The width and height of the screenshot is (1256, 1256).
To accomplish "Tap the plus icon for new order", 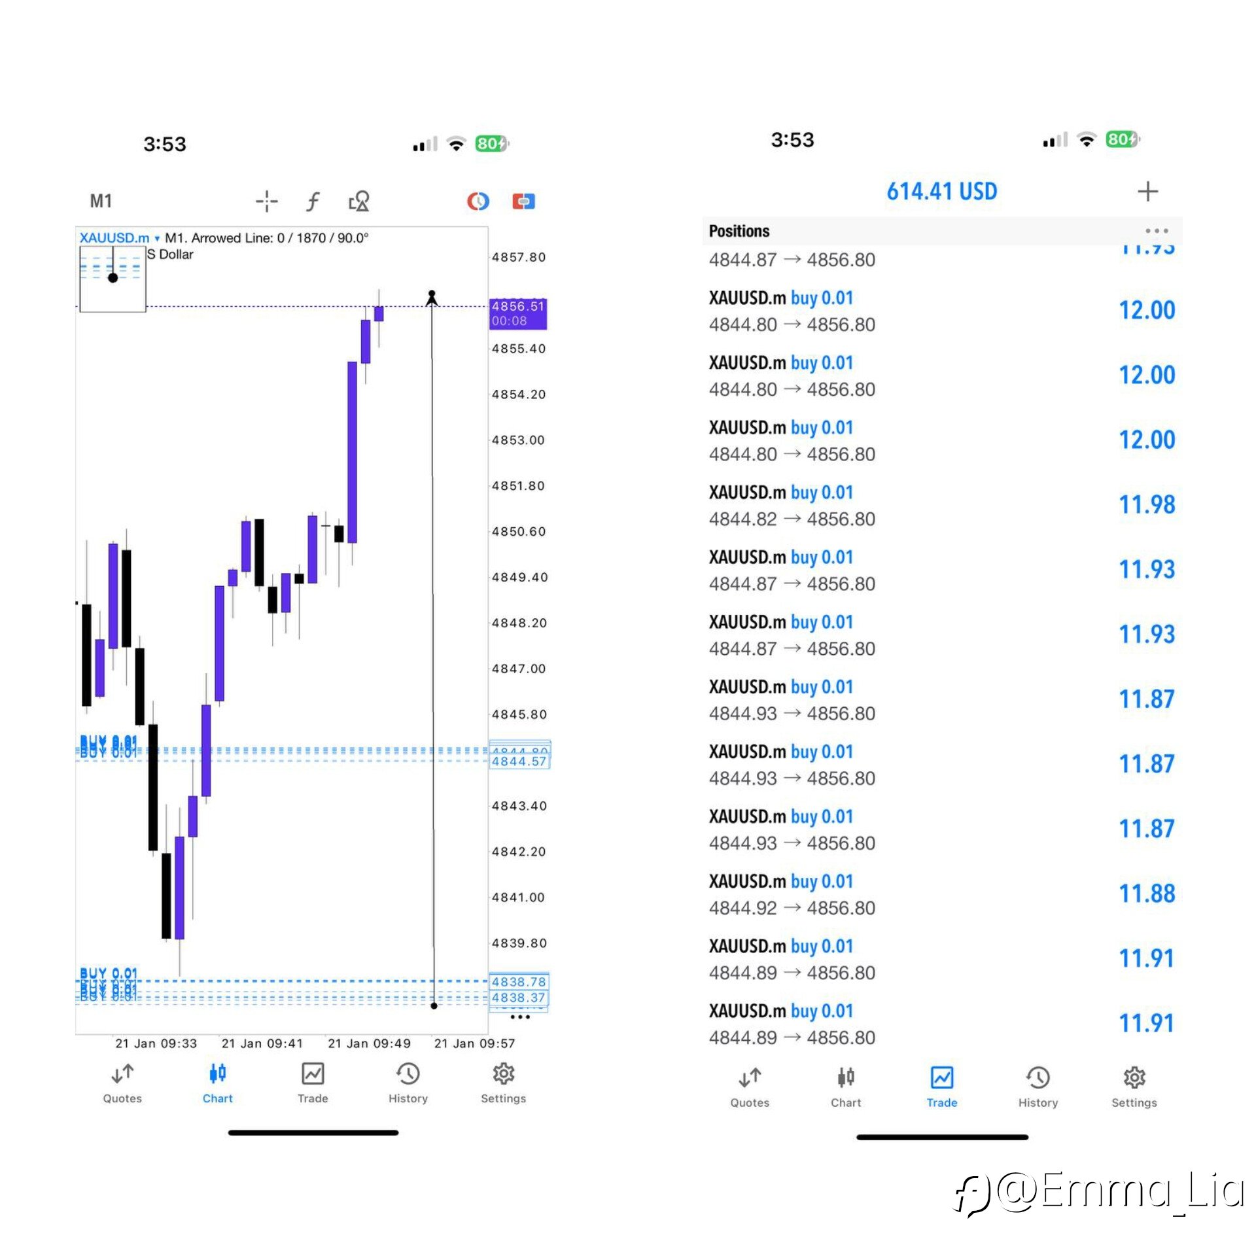I will 1147,192.
